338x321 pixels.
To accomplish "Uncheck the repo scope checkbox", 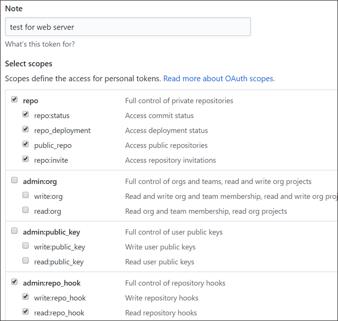I will tap(14, 100).
